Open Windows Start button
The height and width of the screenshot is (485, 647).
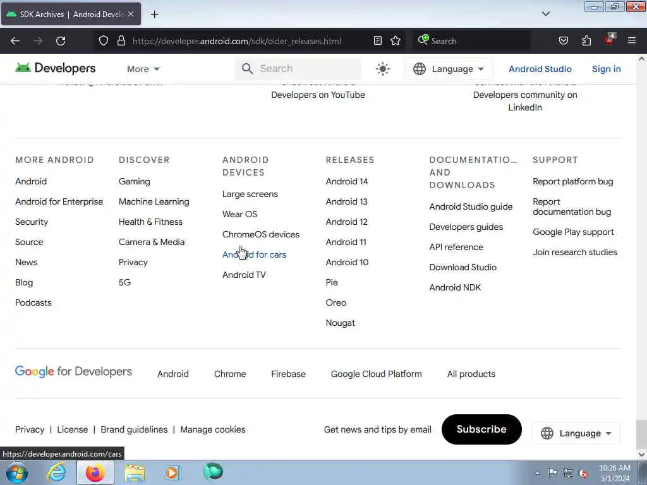pyautogui.click(x=17, y=472)
